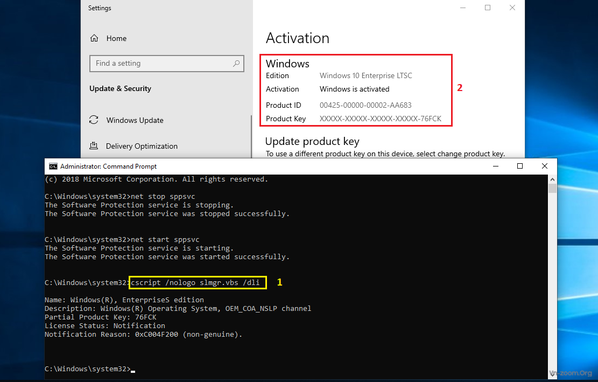Click the 'Partial Product Key: 76FCK' line
598x382 pixels.
100,317
